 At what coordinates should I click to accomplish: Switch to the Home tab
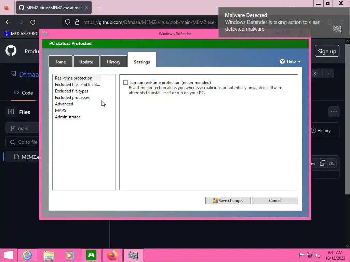tap(60, 62)
